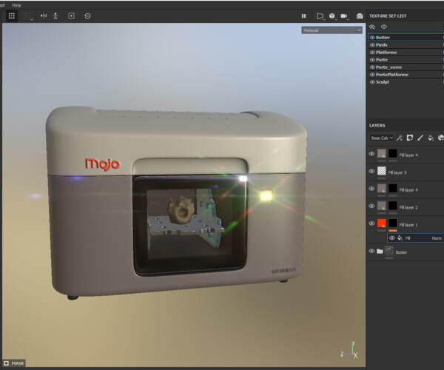Toggle visibility of the Fill effect row
The width and height of the screenshot is (444, 370).
pyautogui.click(x=392, y=238)
